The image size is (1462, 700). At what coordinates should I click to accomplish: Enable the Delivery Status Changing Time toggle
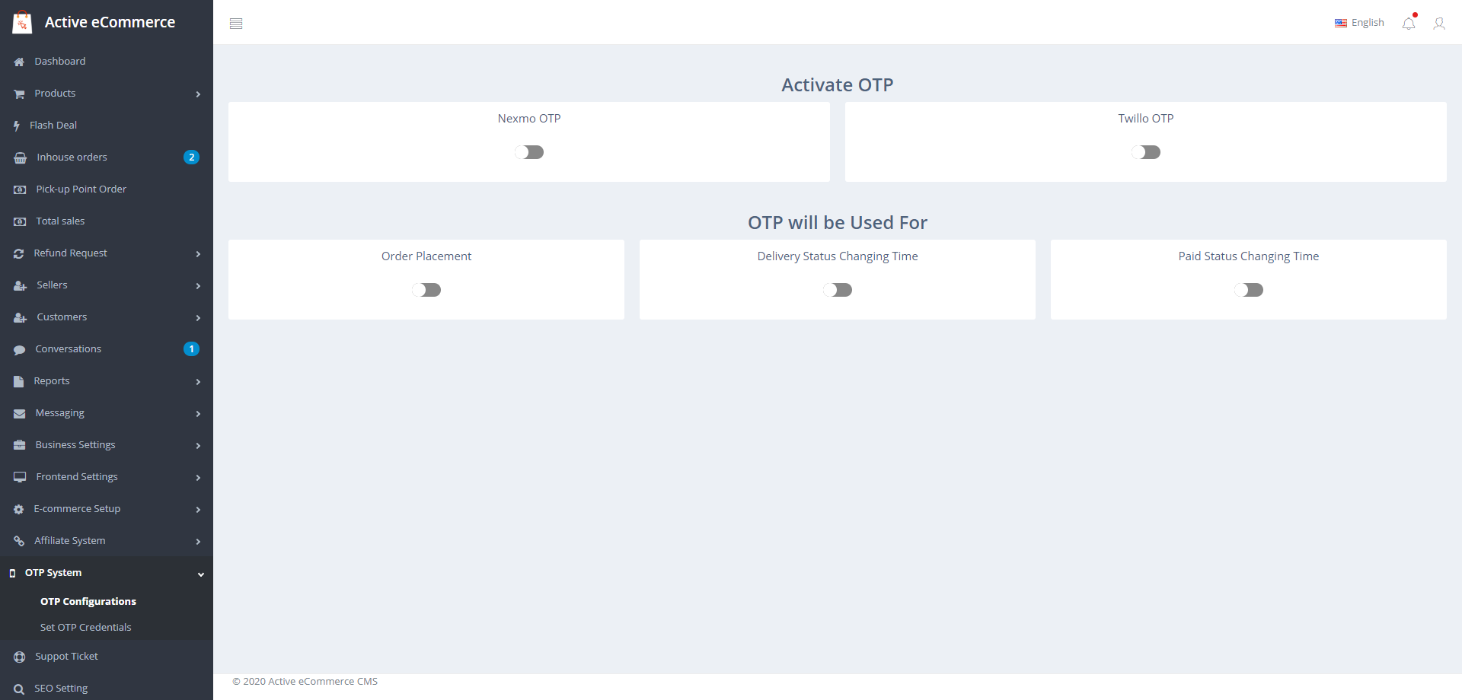[x=838, y=290]
